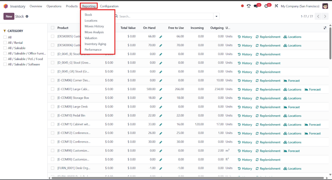332x180 pixels.
Task: Go to next page arrow
Action: click(x=325, y=16)
